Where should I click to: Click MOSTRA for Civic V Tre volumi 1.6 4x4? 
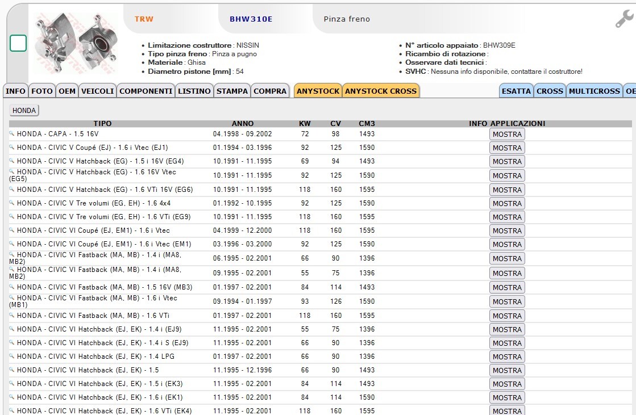507,203
